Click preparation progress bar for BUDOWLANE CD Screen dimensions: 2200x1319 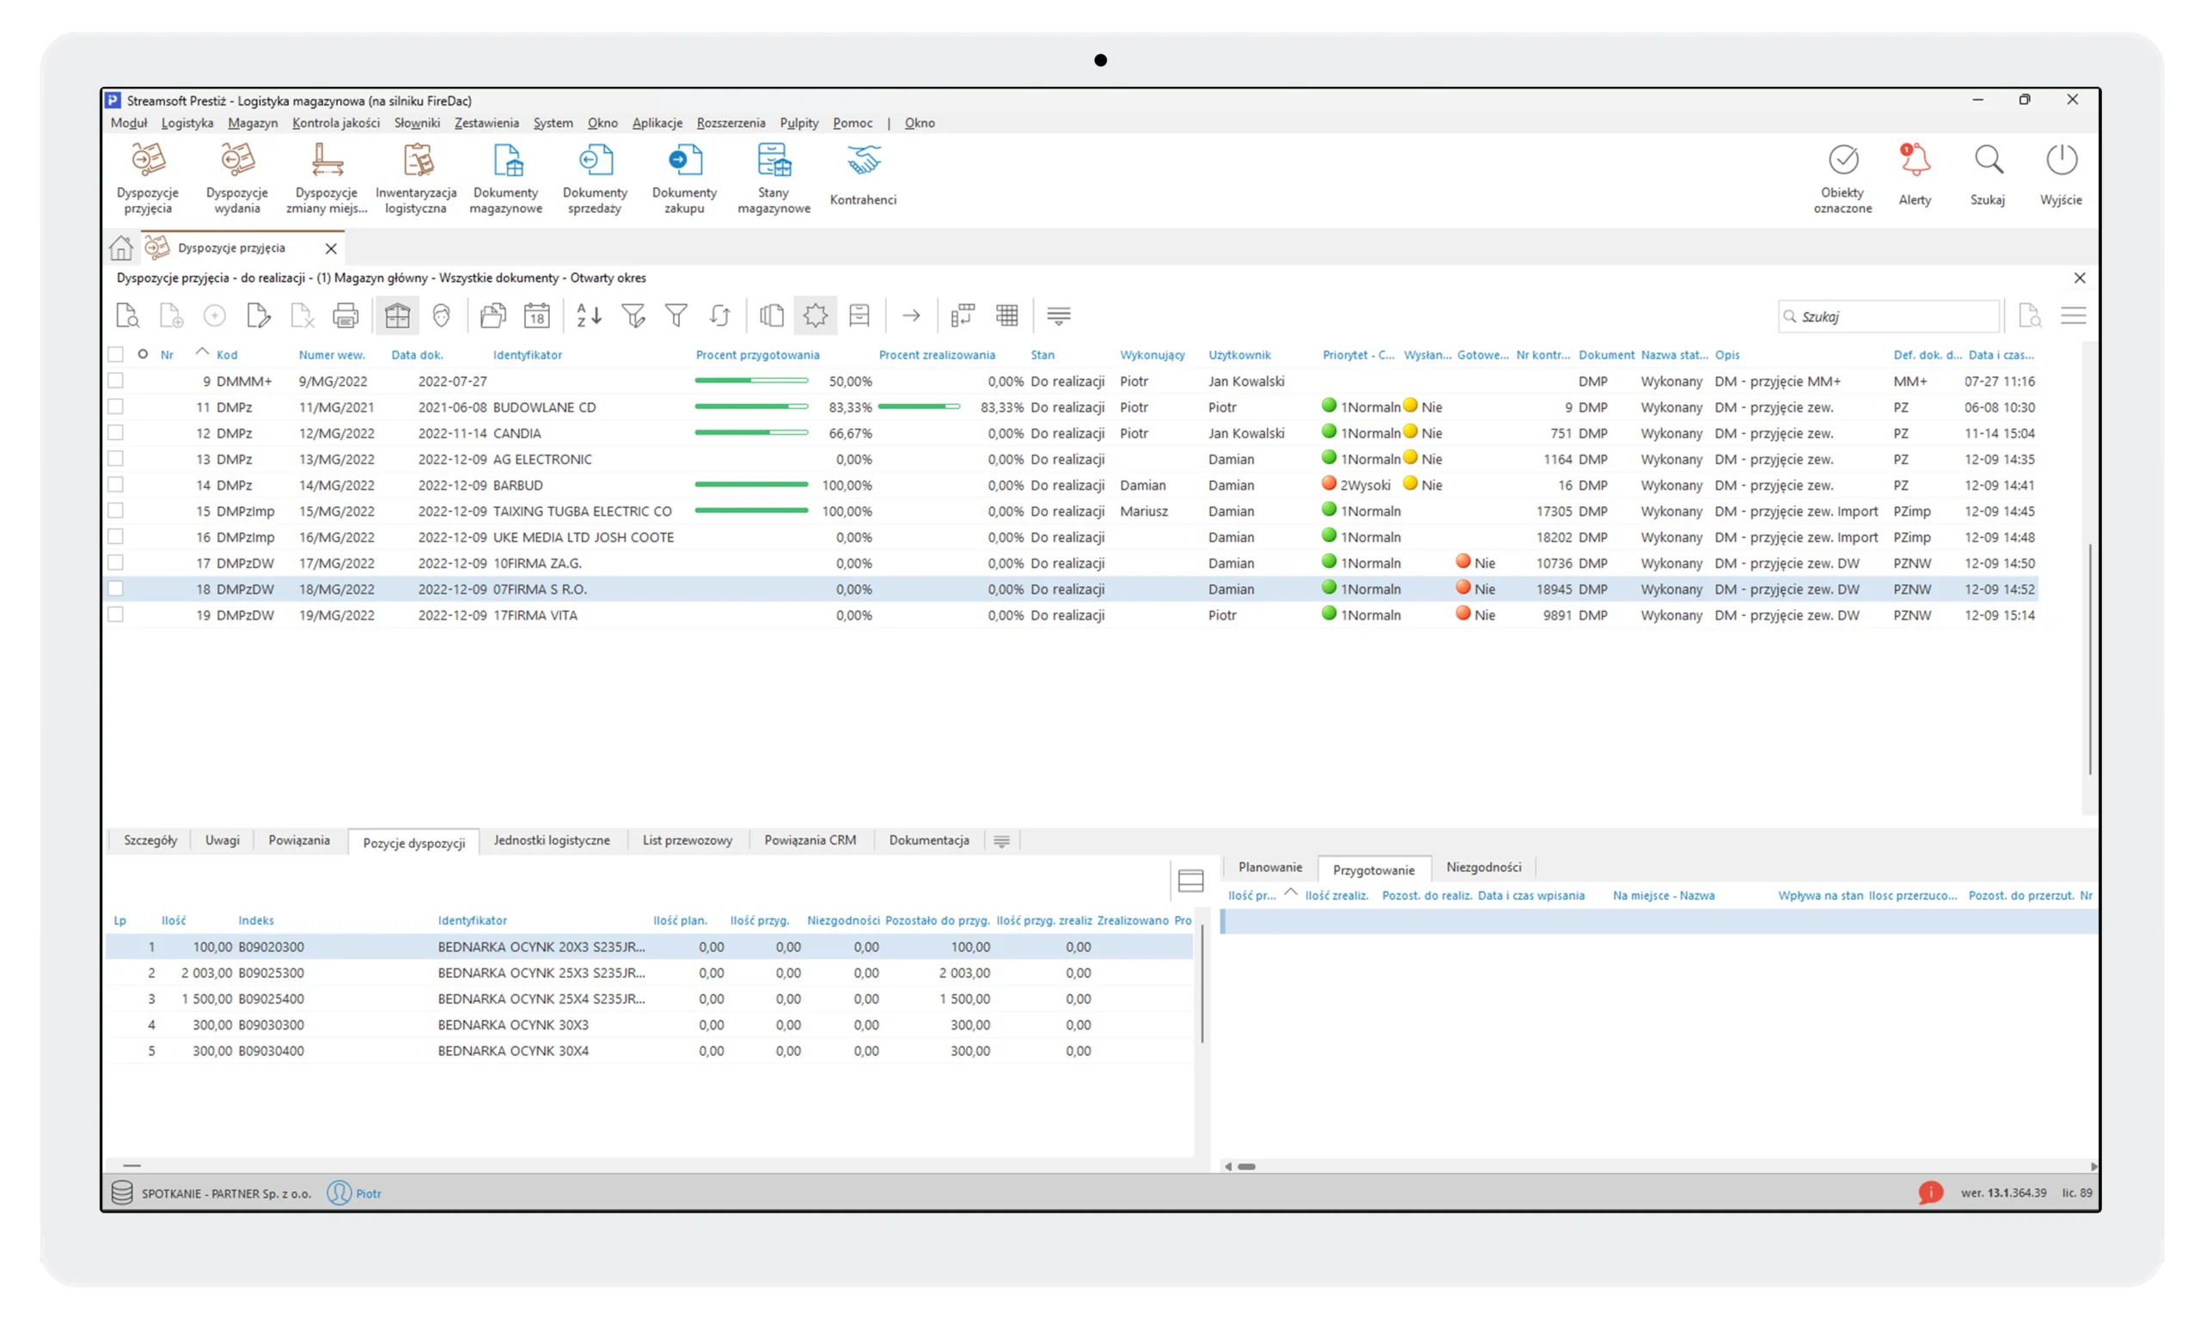point(751,407)
